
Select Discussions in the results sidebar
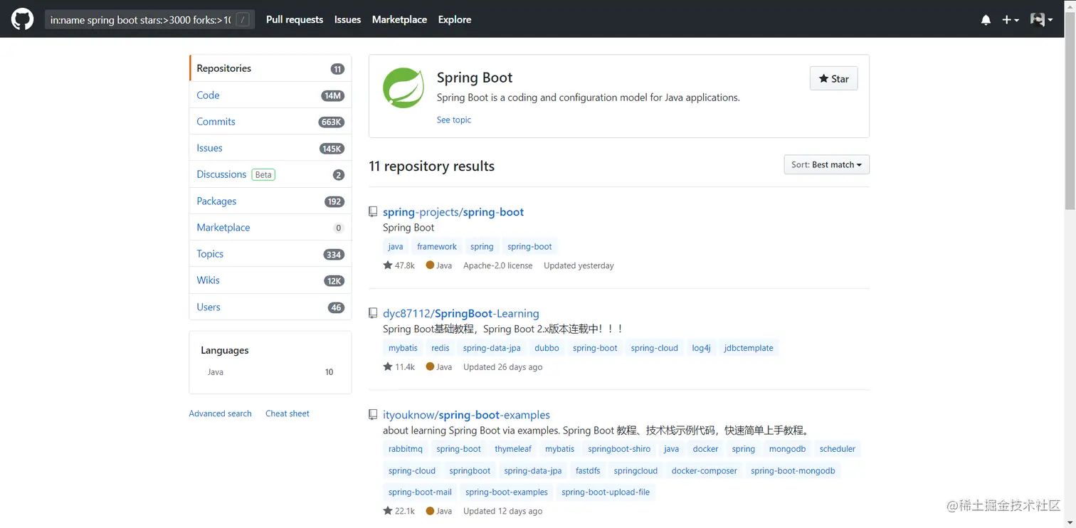(x=270, y=174)
